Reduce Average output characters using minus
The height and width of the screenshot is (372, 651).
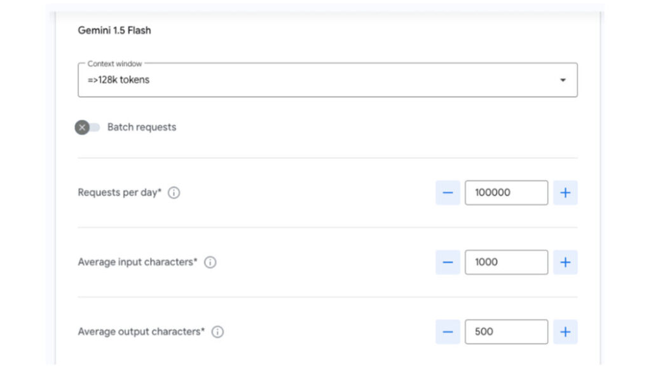[x=448, y=332]
